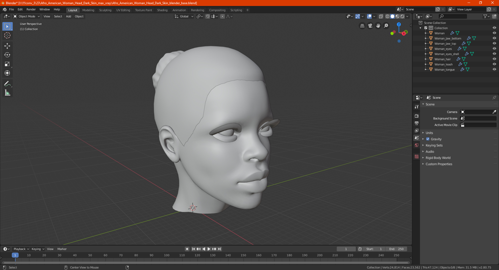Image resolution: width=499 pixels, height=270 pixels.
Task: Click the camera eyedropper icon
Action: (494, 112)
